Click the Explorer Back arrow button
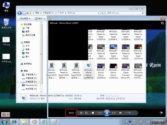Image resolution: width=167 pixels, height=125 pixels. click(x=20, y=13)
